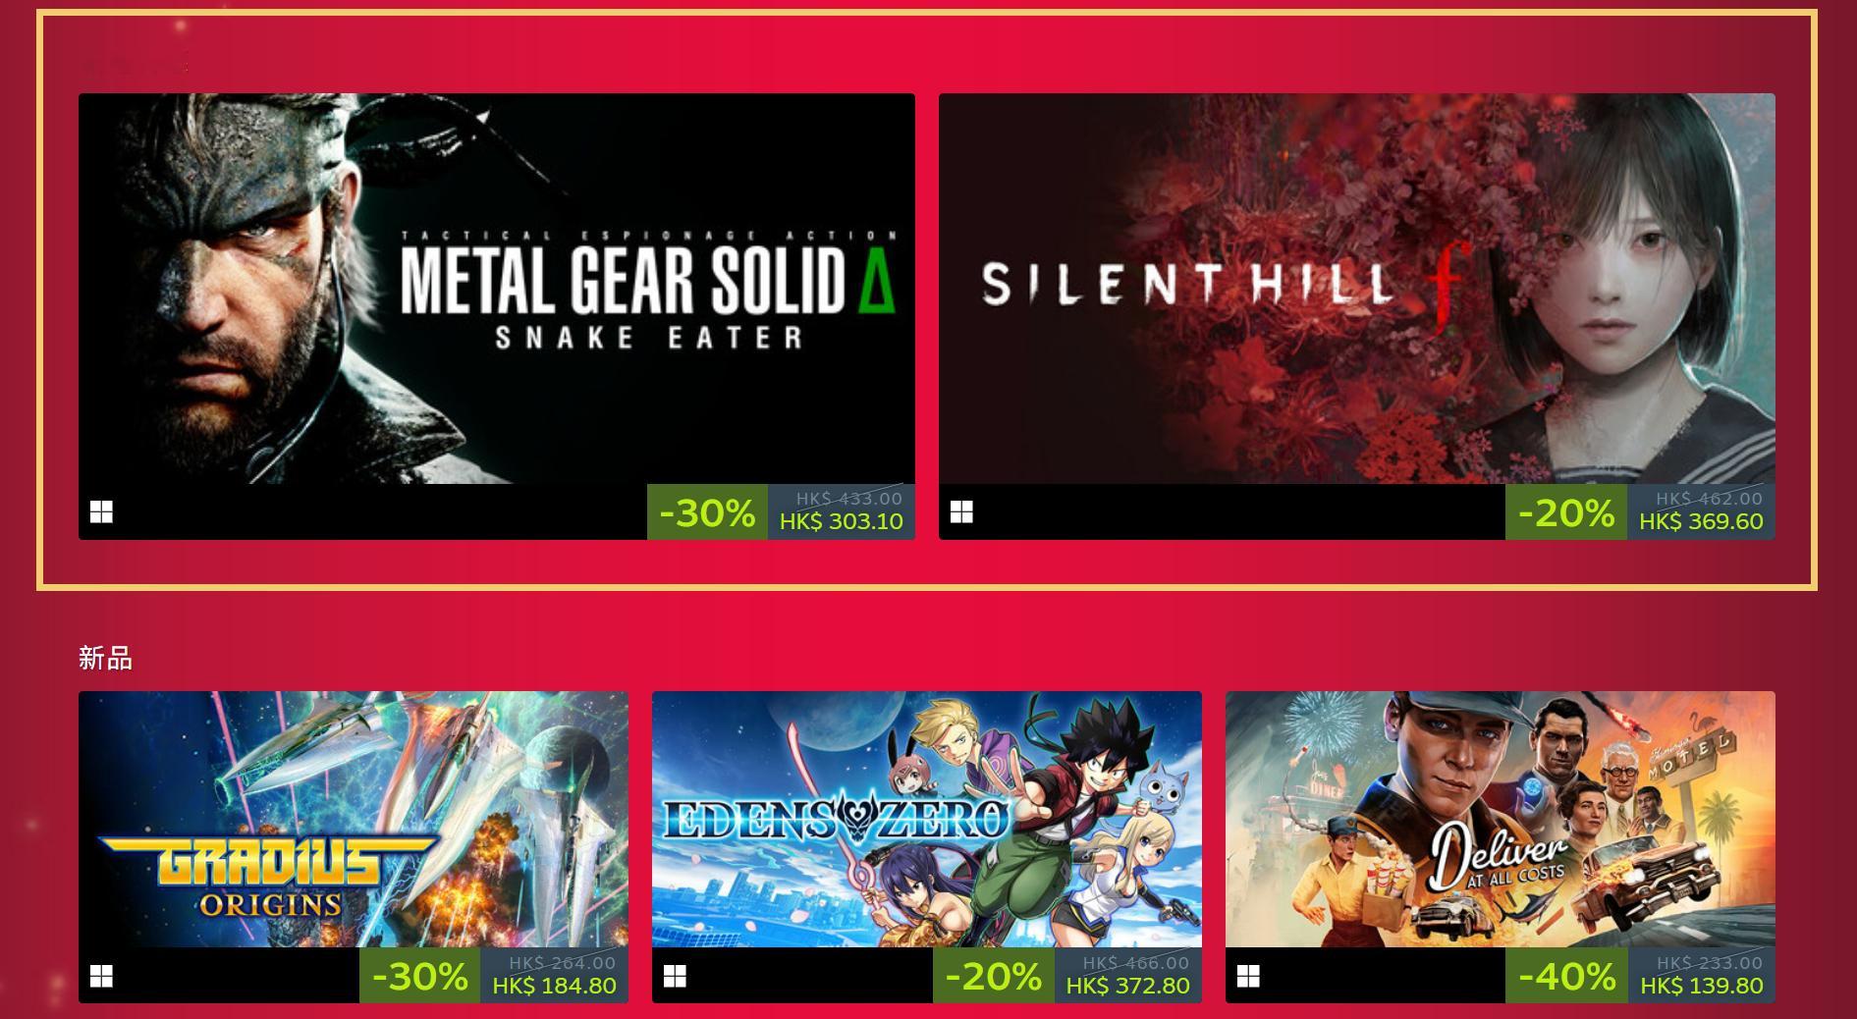Click Windows platform icon under Gradius Origins

[x=101, y=976]
